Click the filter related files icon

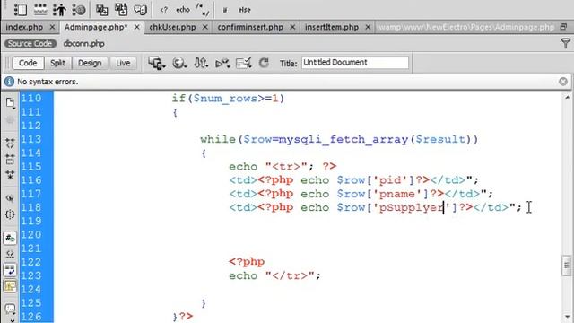565,44
